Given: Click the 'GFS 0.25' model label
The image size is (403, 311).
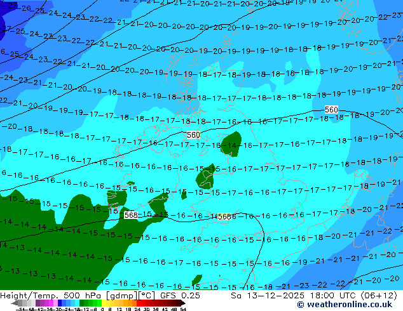Looking at the screenshot, I should [180, 295].
